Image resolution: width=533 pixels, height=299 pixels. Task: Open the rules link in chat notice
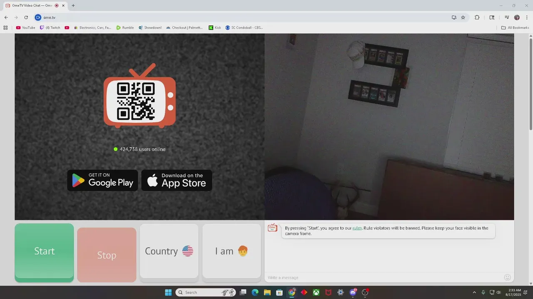(x=357, y=228)
